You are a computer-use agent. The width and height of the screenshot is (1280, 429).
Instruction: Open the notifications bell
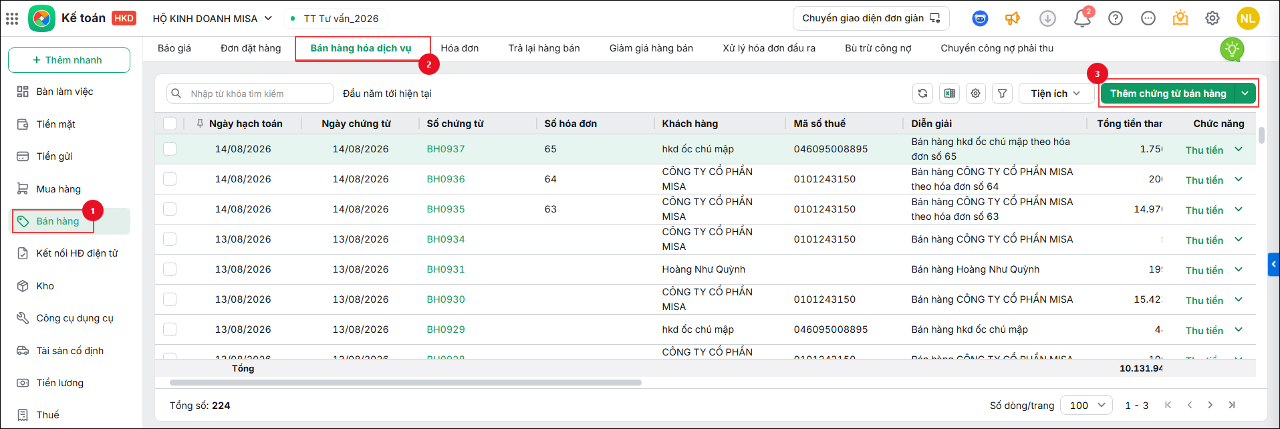tap(1082, 19)
